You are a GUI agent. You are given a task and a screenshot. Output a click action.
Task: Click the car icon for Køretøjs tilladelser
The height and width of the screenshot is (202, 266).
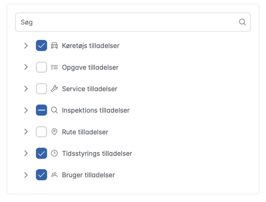[x=54, y=46]
